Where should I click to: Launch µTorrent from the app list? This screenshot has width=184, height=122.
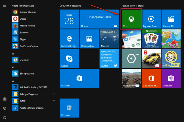(33, 60)
